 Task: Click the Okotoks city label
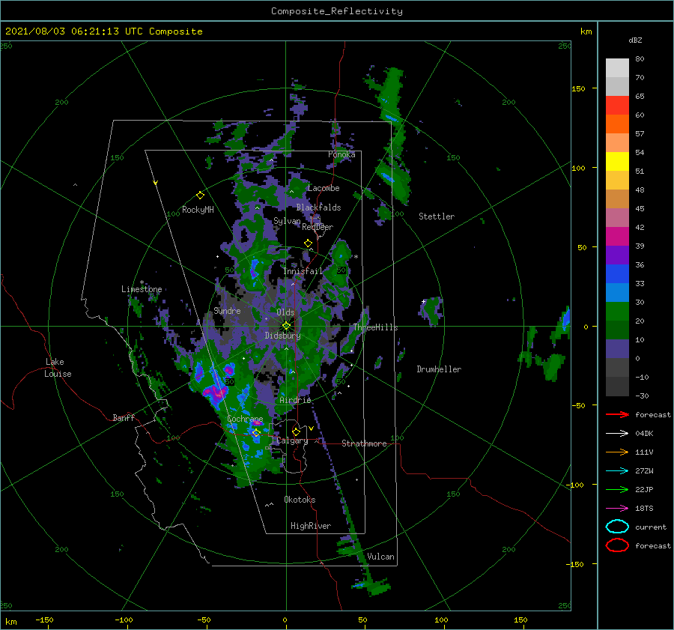(300, 500)
